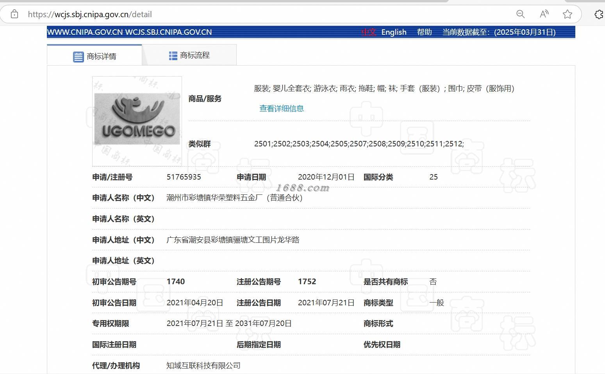Click the 注册公告期号 label
605x374 pixels.
point(259,281)
